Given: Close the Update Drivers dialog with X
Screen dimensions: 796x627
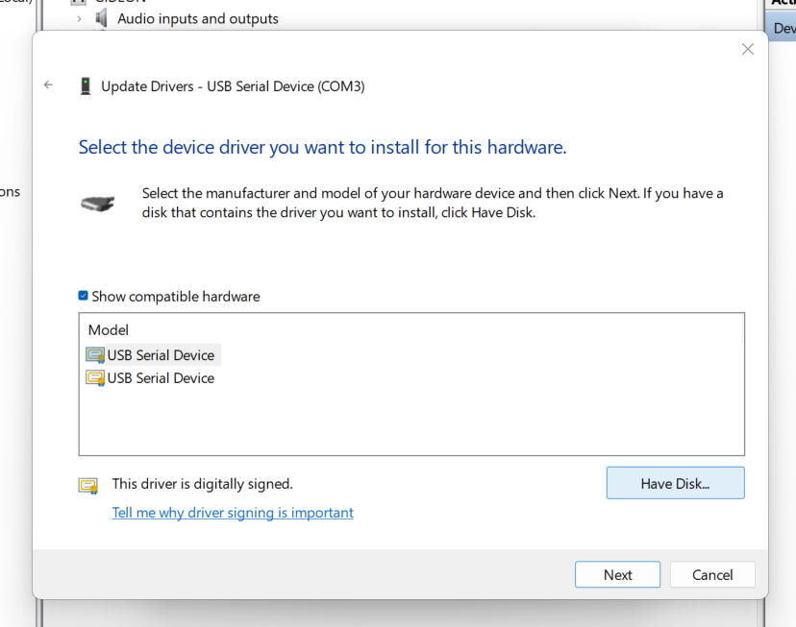Looking at the screenshot, I should coord(747,49).
